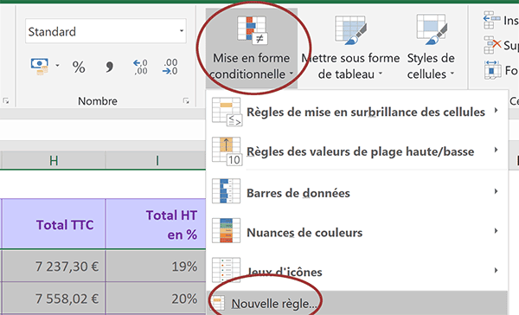Click the Insert cells icon
519x315 pixels.
(x=491, y=21)
